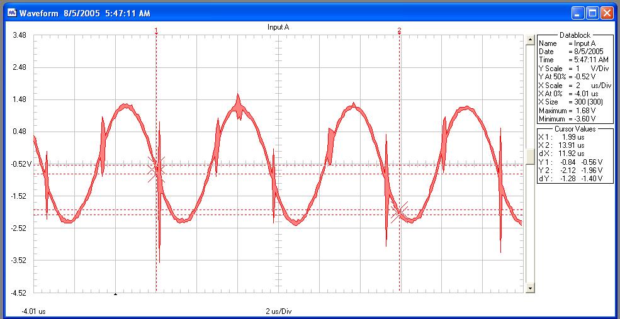The width and height of the screenshot is (620, 319).
Task: Click the 'Time = 5:47:11 AM' datablock row
Action: coord(573,60)
